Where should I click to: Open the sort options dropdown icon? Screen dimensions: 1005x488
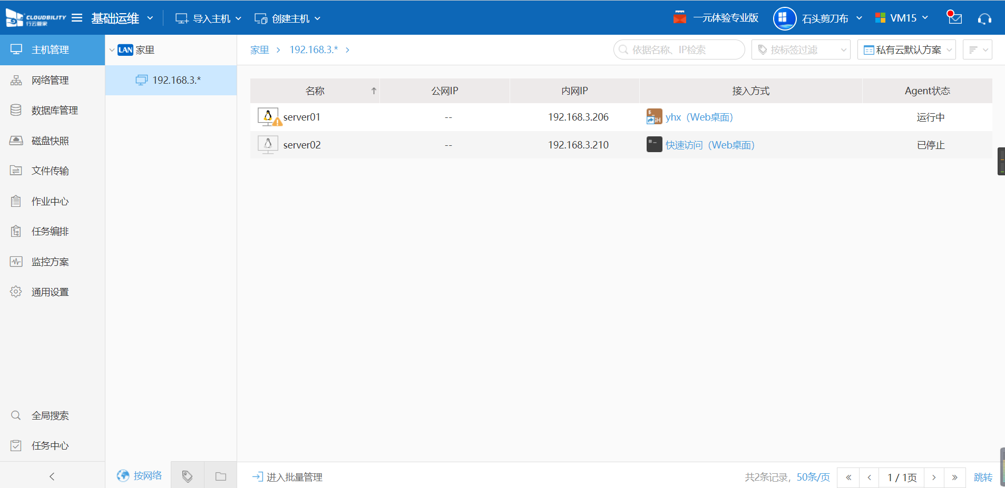(978, 49)
